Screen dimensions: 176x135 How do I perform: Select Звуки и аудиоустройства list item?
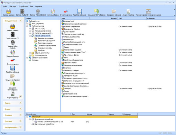pos(73,34)
